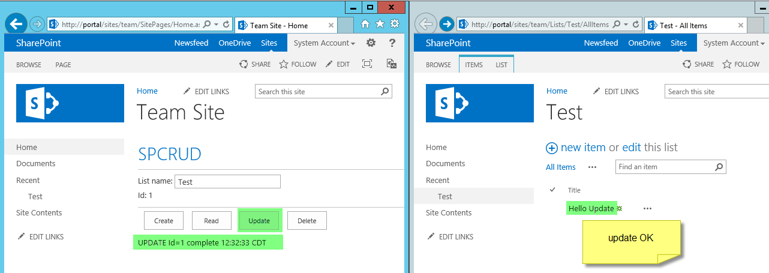Click the select-all checkmark in the list header
The image size is (769, 273).
pyautogui.click(x=552, y=190)
